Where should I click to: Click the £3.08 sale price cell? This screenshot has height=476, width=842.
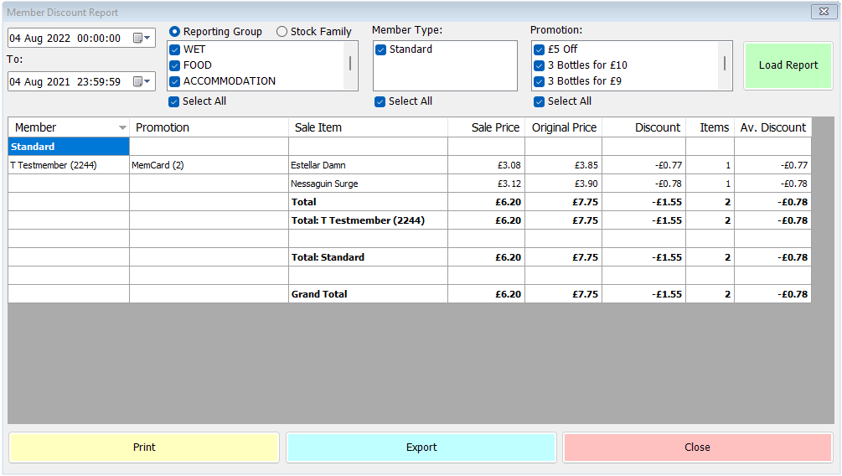tap(486, 165)
